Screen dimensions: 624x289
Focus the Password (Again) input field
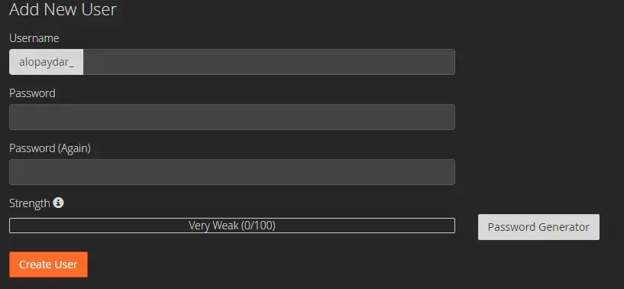click(x=232, y=172)
